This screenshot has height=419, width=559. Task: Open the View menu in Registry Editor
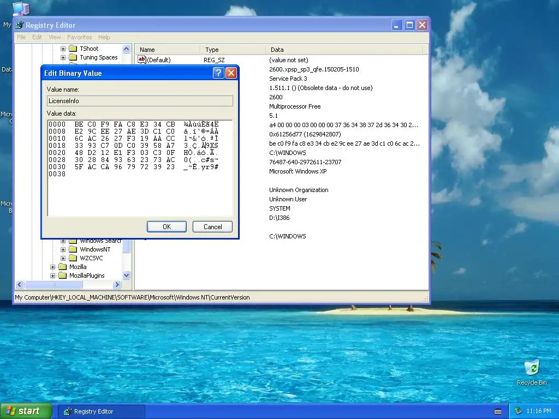click(x=55, y=37)
